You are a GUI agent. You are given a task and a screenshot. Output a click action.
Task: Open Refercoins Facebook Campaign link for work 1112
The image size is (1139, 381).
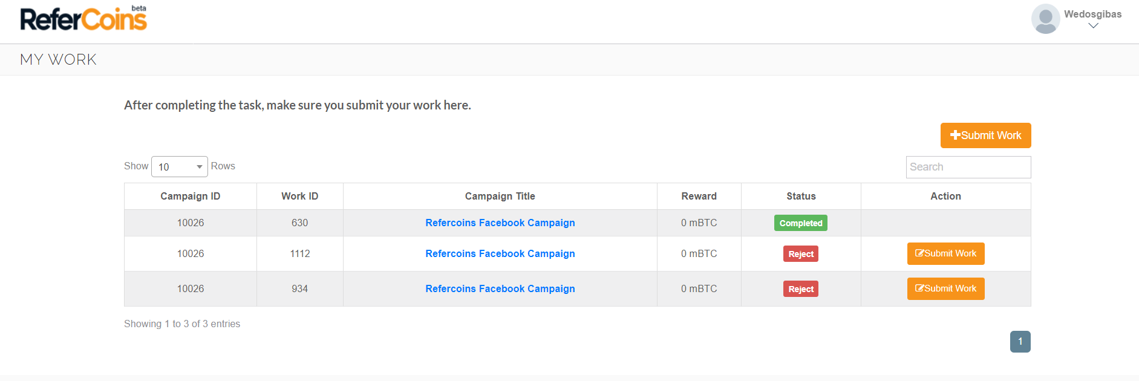point(500,253)
